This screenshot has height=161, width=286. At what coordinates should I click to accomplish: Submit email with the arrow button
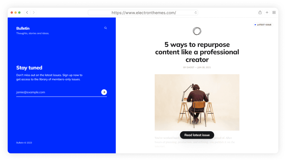pos(104,92)
